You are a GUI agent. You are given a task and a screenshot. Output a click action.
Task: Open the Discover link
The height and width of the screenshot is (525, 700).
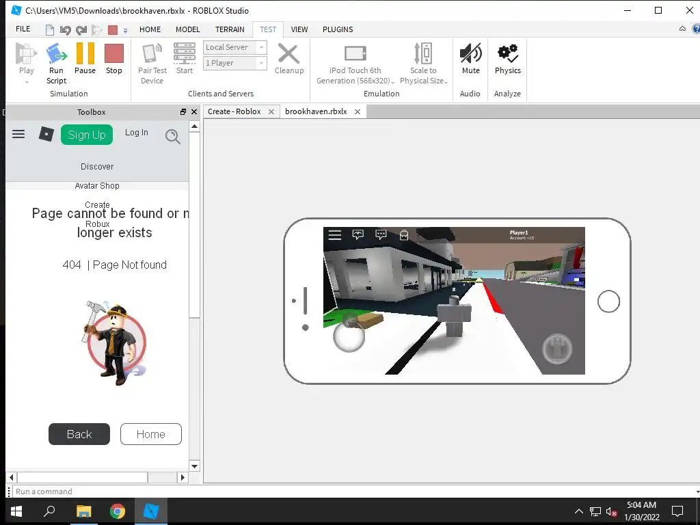(97, 167)
